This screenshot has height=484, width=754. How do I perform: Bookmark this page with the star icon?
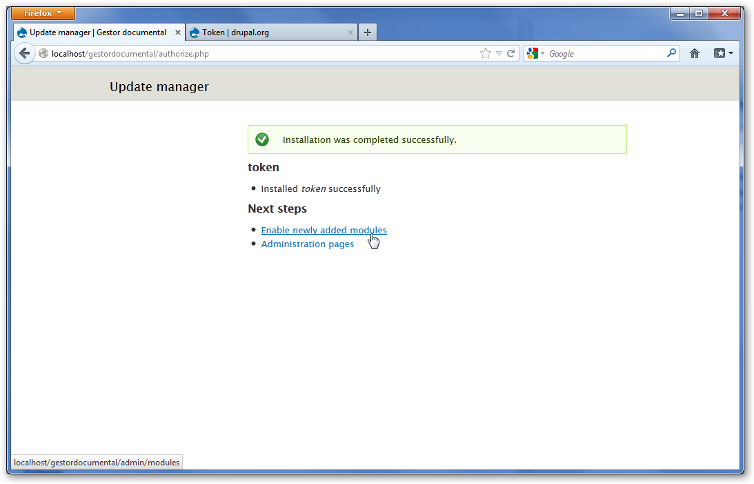[485, 54]
